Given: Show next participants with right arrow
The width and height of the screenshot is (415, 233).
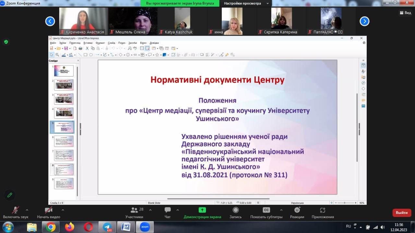Looking at the screenshot, I should [x=364, y=21].
